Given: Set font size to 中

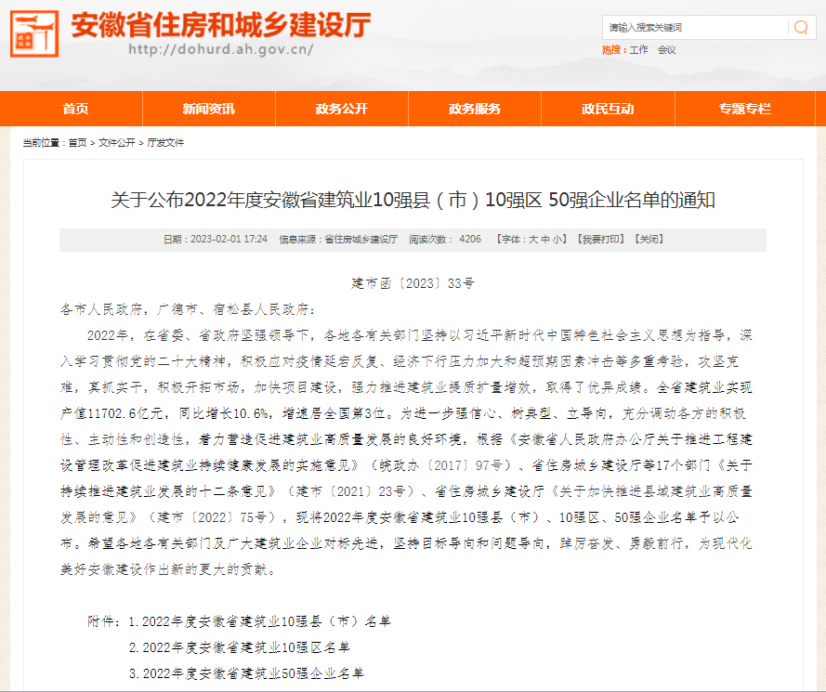Looking at the screenshot, I should pyautogui.click(x=546, y=240).
